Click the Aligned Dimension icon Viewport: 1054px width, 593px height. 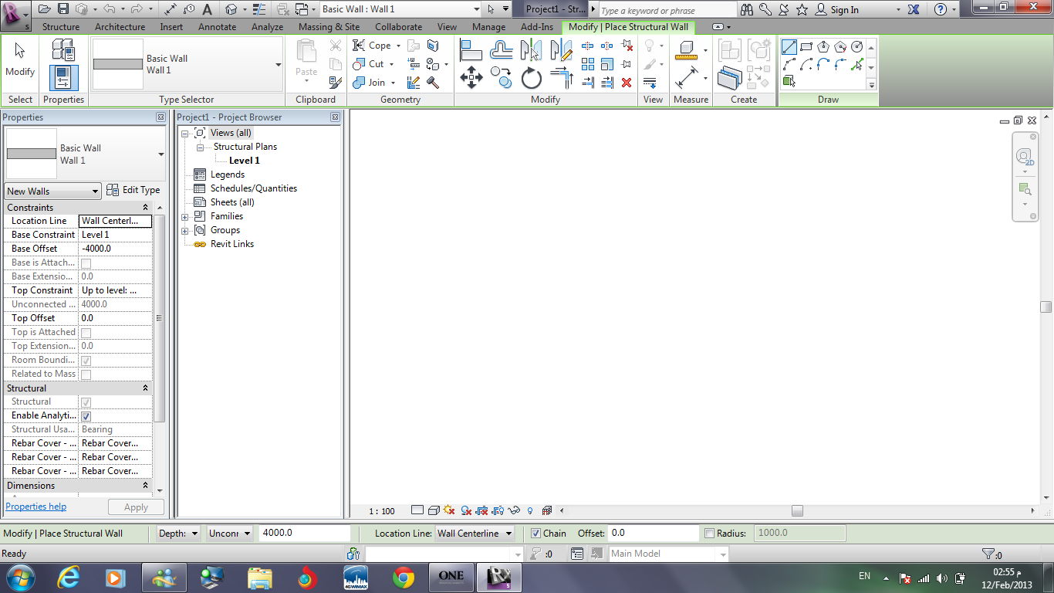[x=685, y=78]
